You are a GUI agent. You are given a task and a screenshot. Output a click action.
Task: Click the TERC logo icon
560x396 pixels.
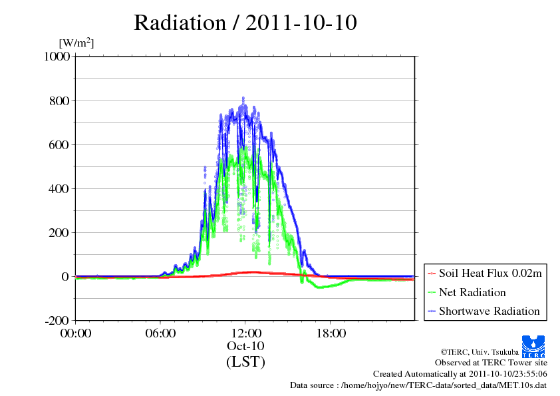pos(533,346)
